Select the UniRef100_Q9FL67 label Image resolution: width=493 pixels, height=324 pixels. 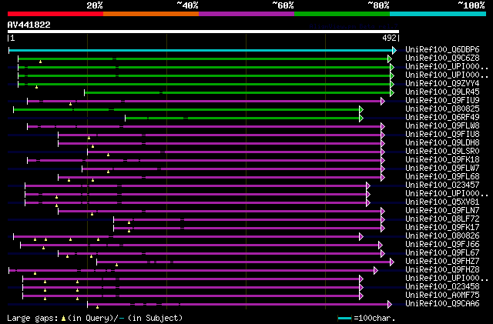(442, 253)
